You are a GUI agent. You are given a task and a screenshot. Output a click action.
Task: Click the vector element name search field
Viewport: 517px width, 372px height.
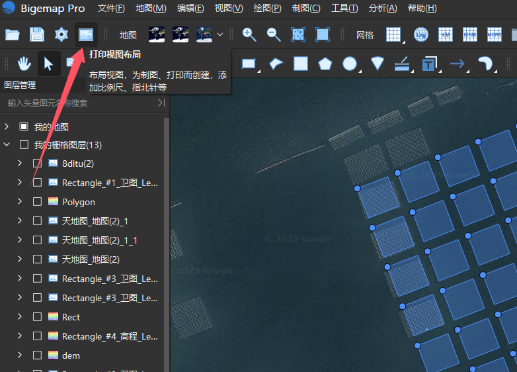81,103
